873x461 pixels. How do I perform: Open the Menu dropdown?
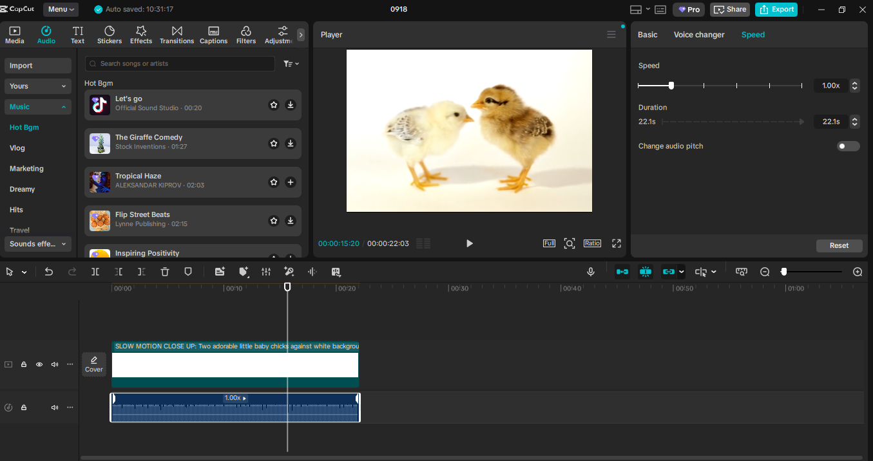(x=61, y=10)
